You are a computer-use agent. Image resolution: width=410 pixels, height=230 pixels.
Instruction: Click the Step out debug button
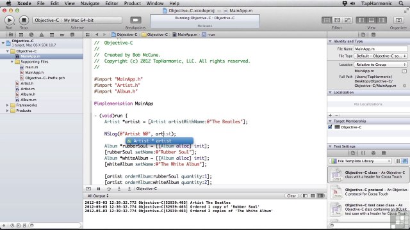click(x=129, y=188)
